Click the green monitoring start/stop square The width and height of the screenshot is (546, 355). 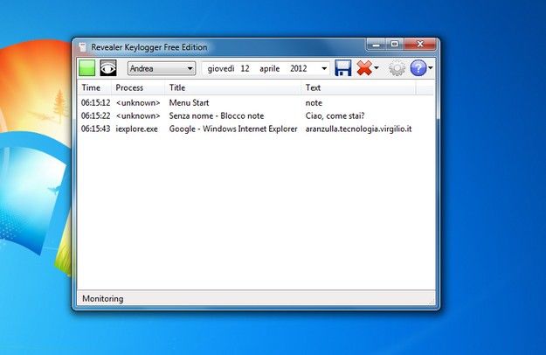(x=86, y=68)
